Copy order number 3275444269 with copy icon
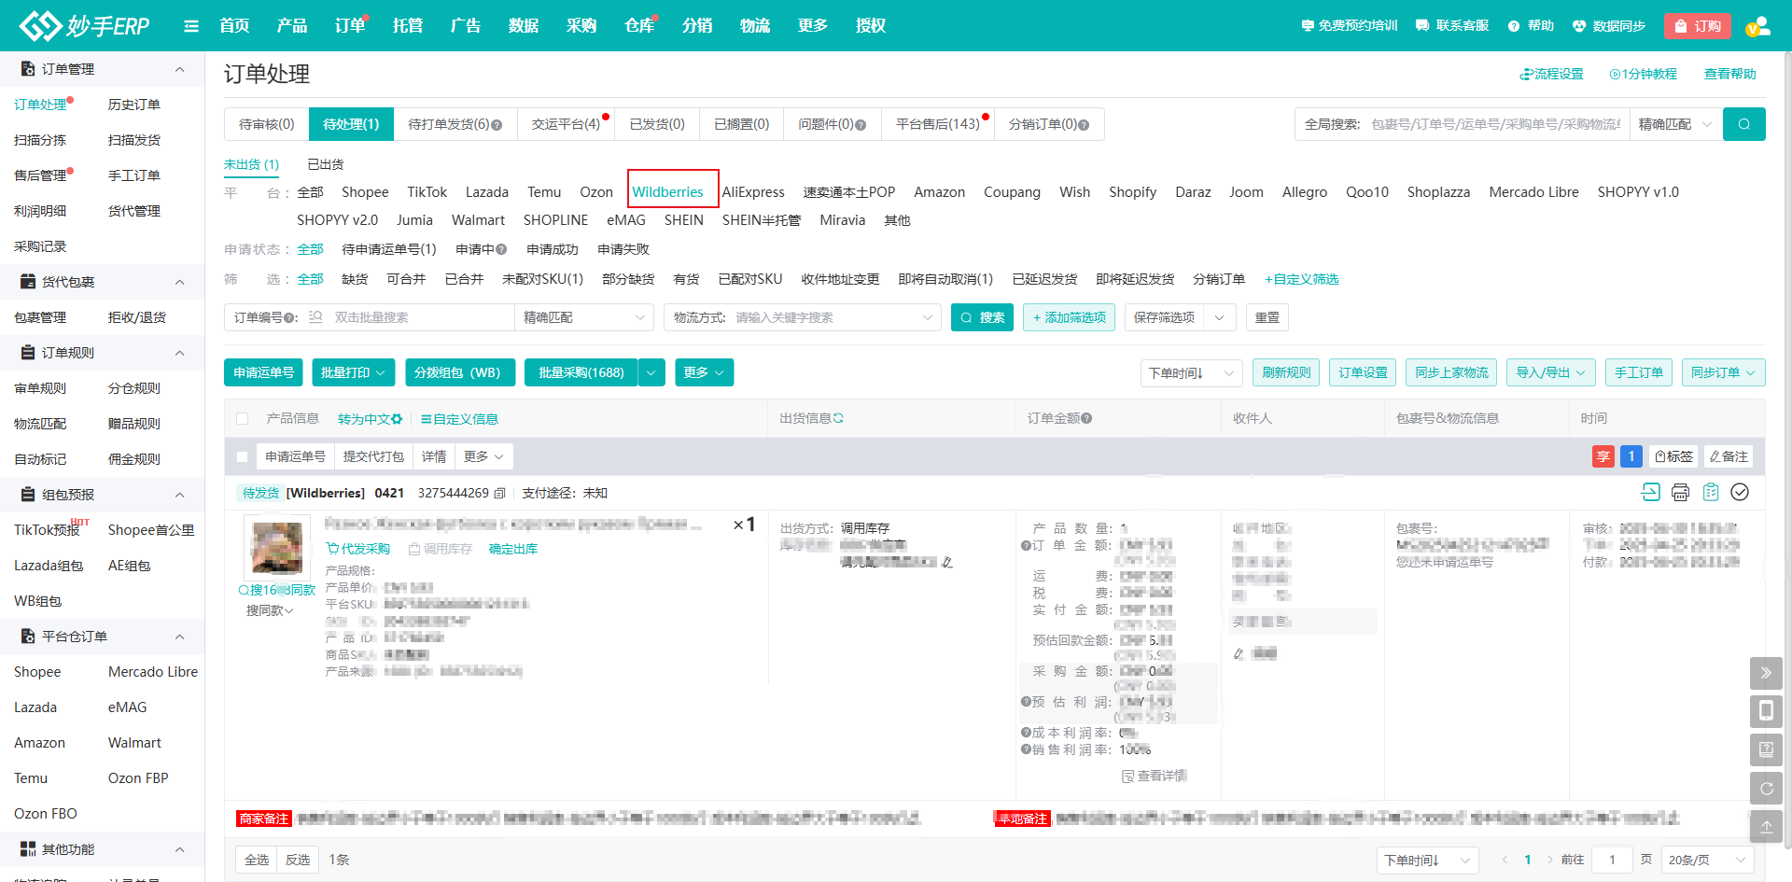The image size is (1792, 882). tap(500, 493)
